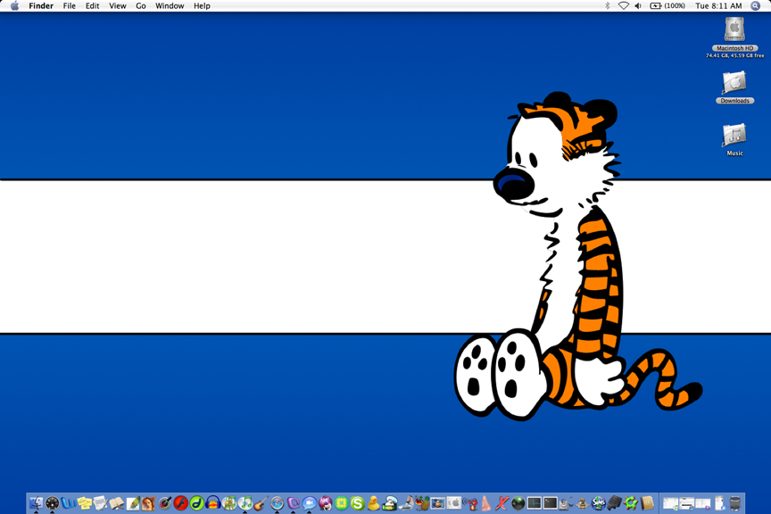The width and height of the screenshot is (771, 514).
Task: Open the Apple menu
Action: click(15, 6)
